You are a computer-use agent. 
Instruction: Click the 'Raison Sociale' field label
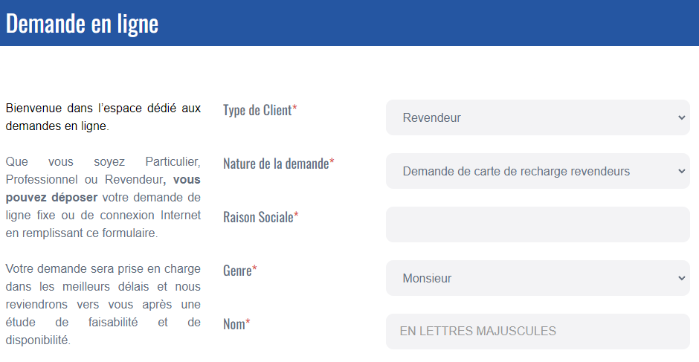257,217
